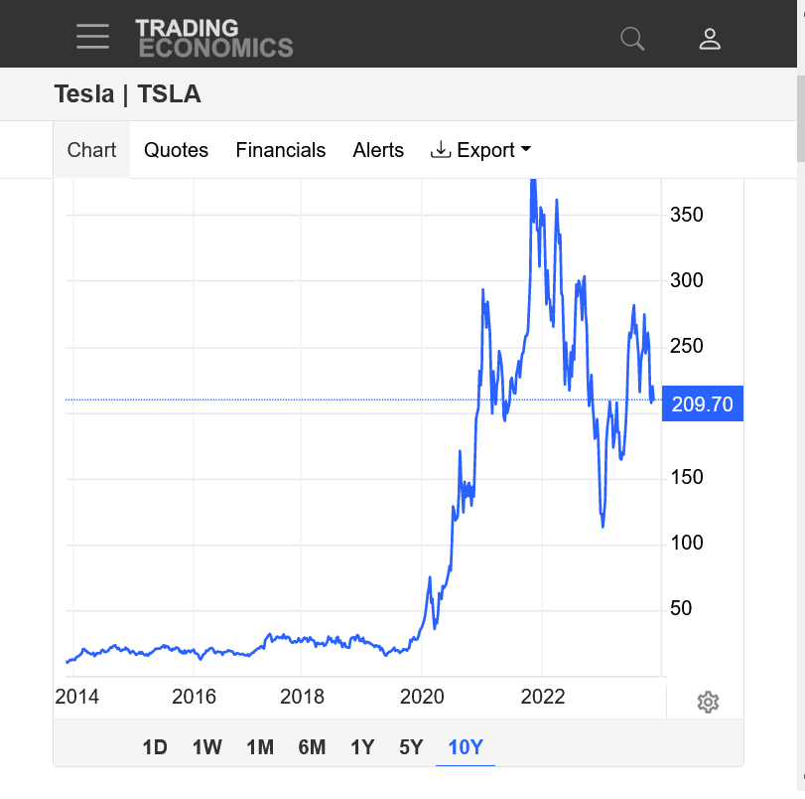Open the user account icon
The height and width of the screenshot is (799, 805).
pyautogui.click(x=710, y=39)
